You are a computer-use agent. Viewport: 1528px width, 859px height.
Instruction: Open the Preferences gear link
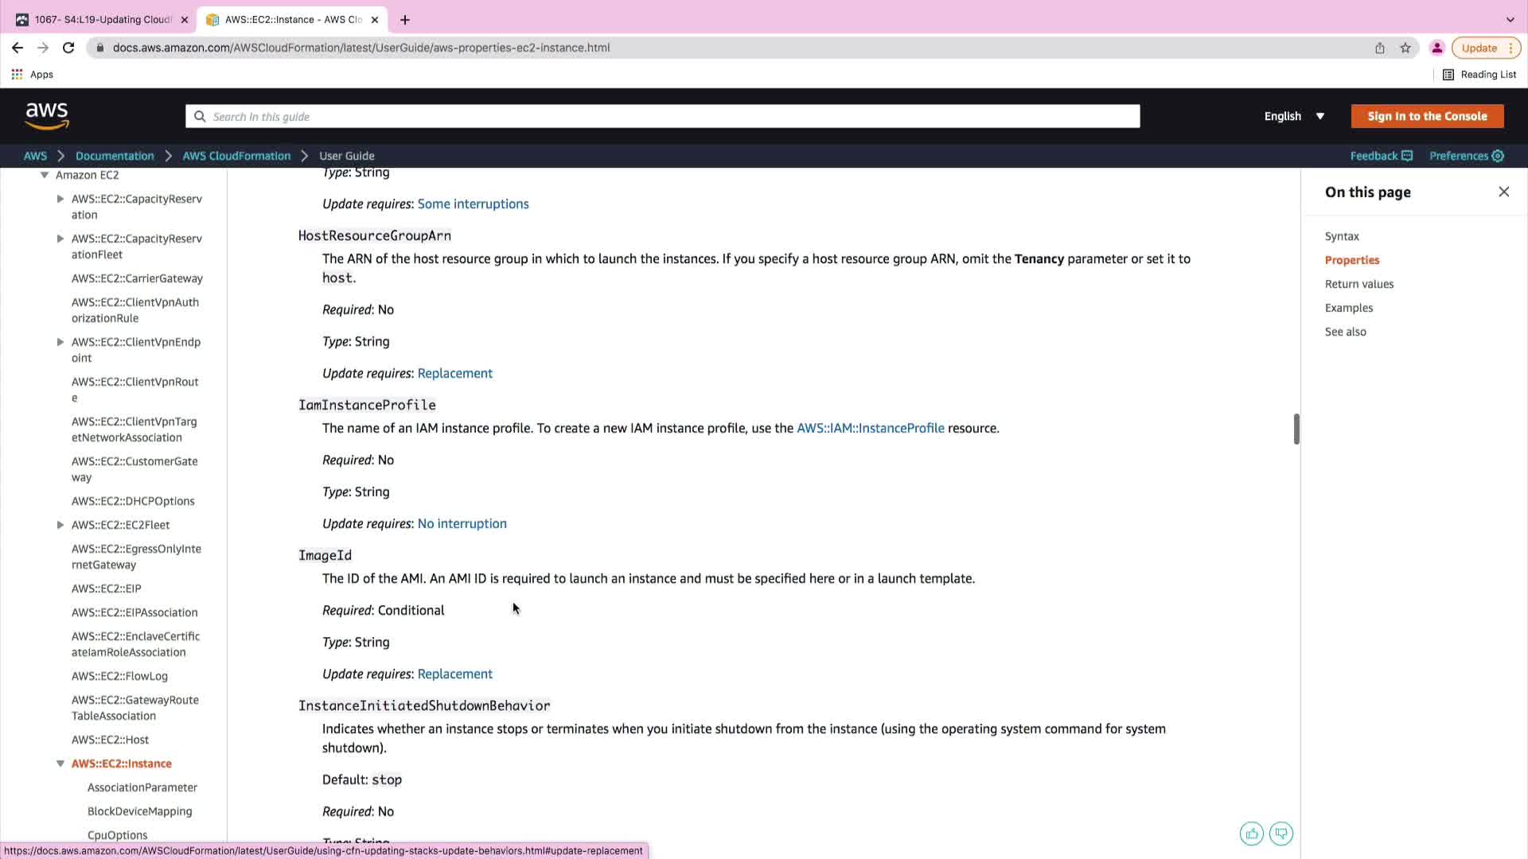[1466, 156]
